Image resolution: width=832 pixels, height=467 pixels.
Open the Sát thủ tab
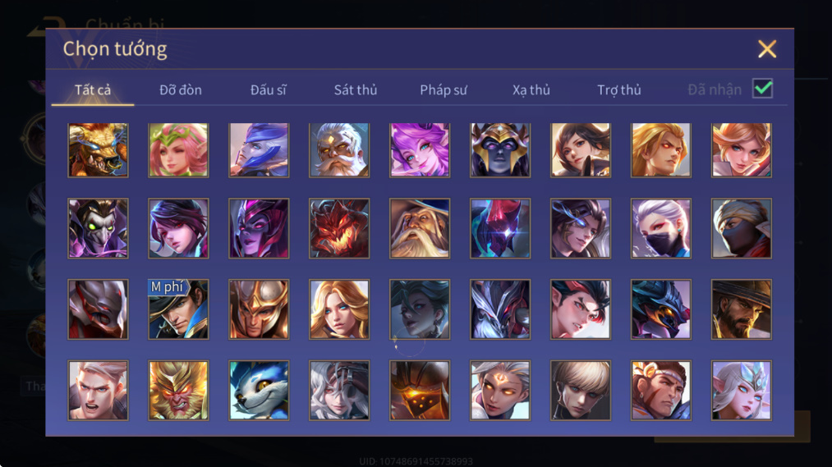356,89
